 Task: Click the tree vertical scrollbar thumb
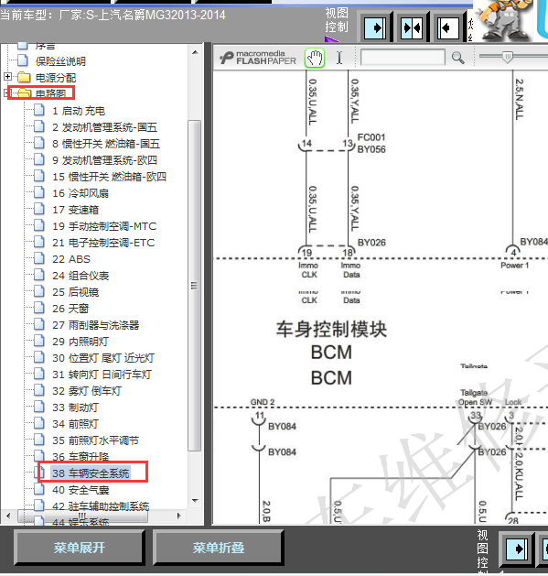click(195, 286)
